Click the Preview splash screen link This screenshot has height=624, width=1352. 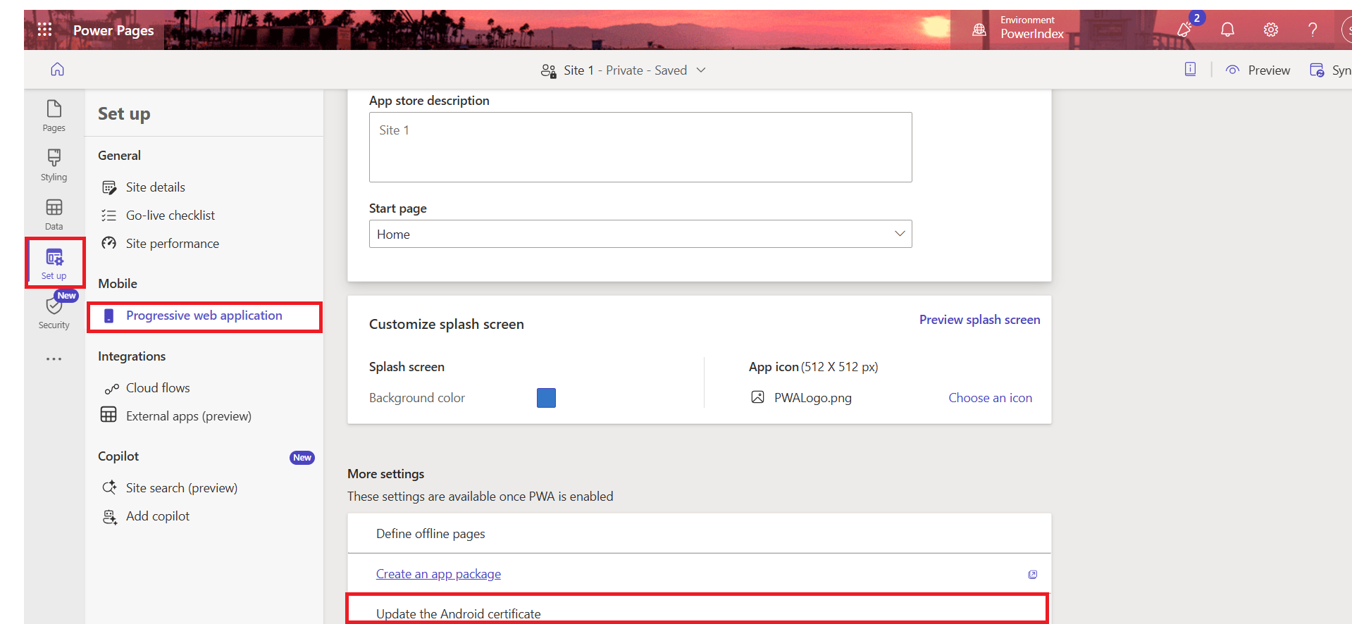pos(979,320)
